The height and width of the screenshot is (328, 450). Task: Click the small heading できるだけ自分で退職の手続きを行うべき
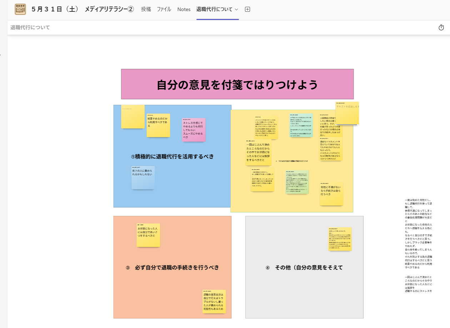[292, 161]
